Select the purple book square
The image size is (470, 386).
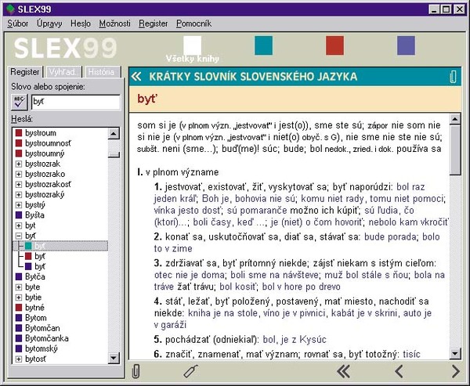[406, 45]
